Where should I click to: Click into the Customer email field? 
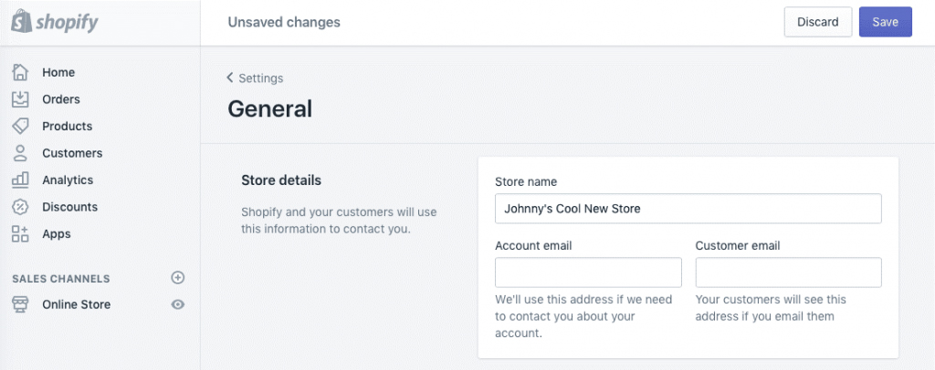tap(788, 272)
